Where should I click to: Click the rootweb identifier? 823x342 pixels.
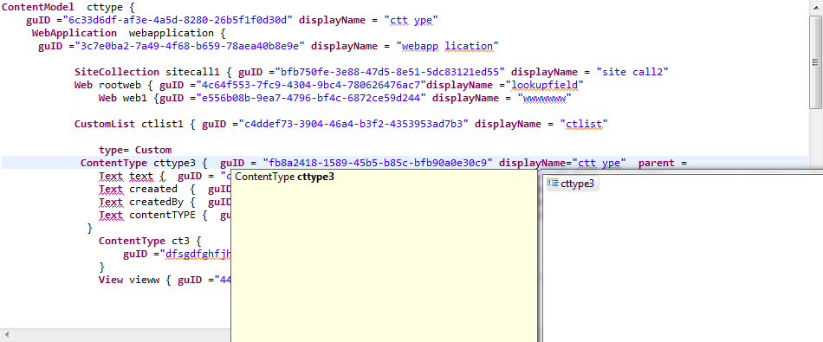120,85
